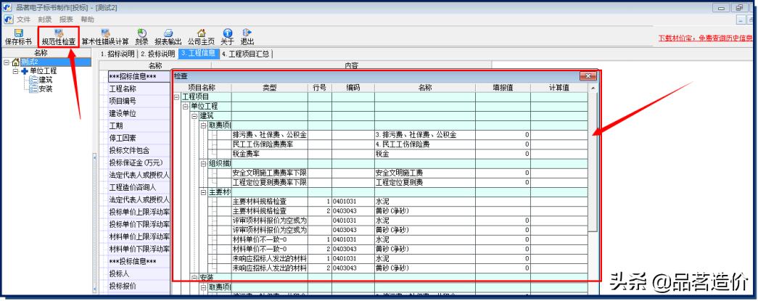The image size is (758, 301).
Task: Click the 检查 dialog vertical scrollbar
Action: click(593, 162)
